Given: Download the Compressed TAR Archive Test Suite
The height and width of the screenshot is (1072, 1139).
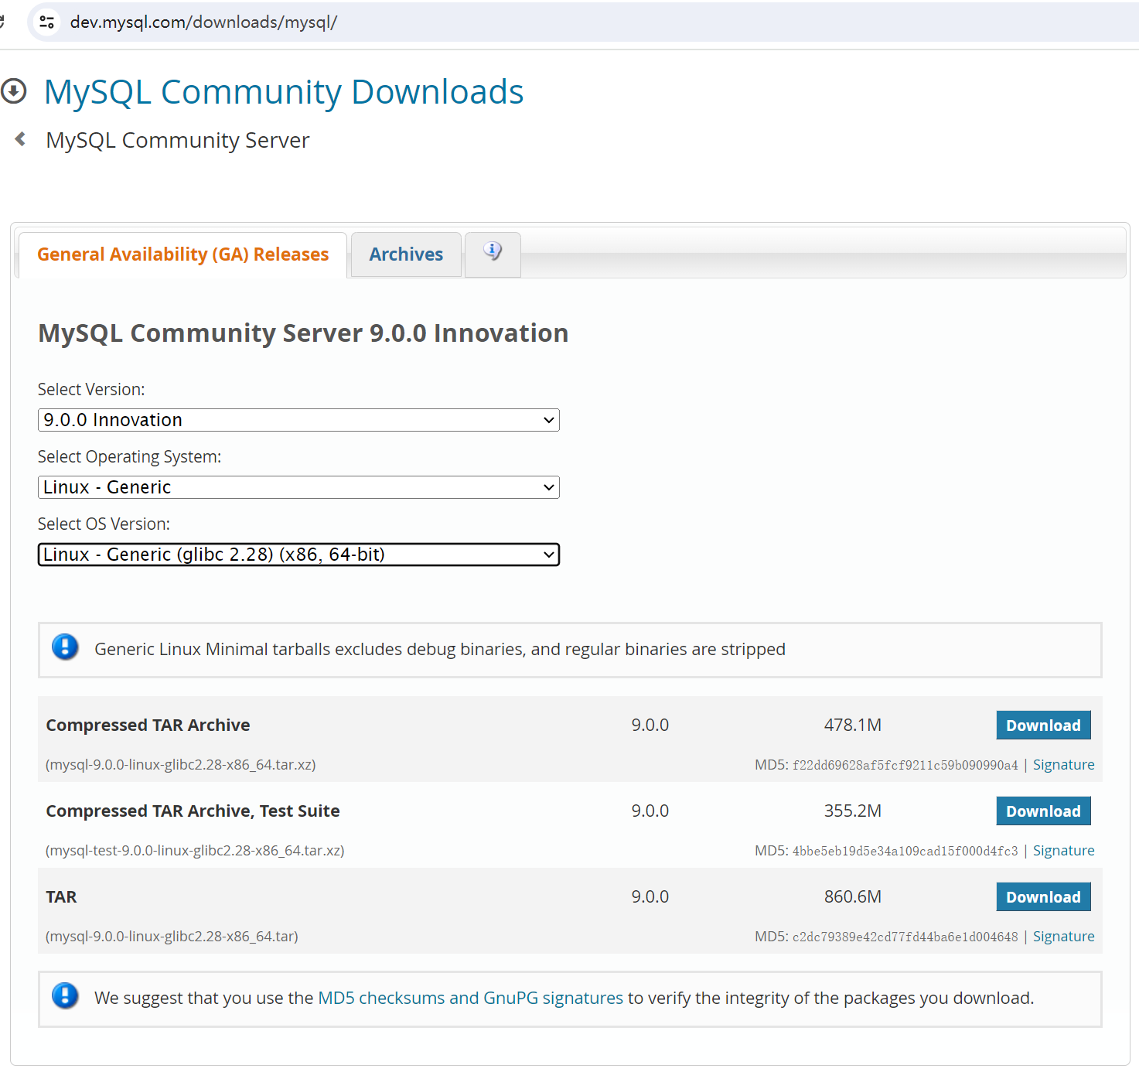Looking at the screenshot, I should click(x=1043, y=811).
